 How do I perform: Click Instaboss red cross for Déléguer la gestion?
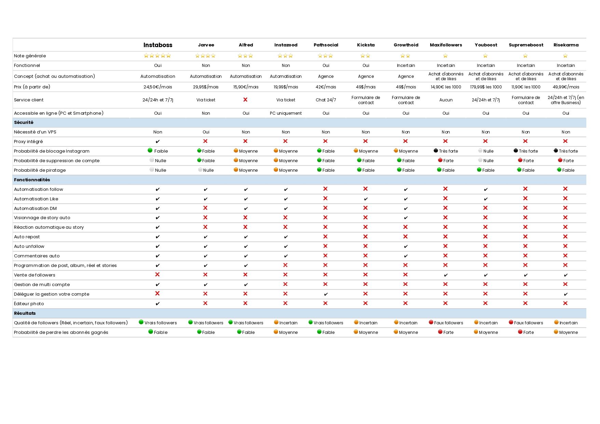click(158, 294)
